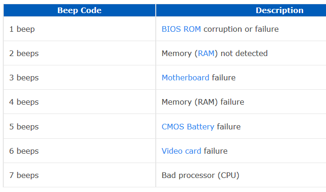Click the '2 beeps' cell
Screen dimensions: 326x192
pos(80,53)
